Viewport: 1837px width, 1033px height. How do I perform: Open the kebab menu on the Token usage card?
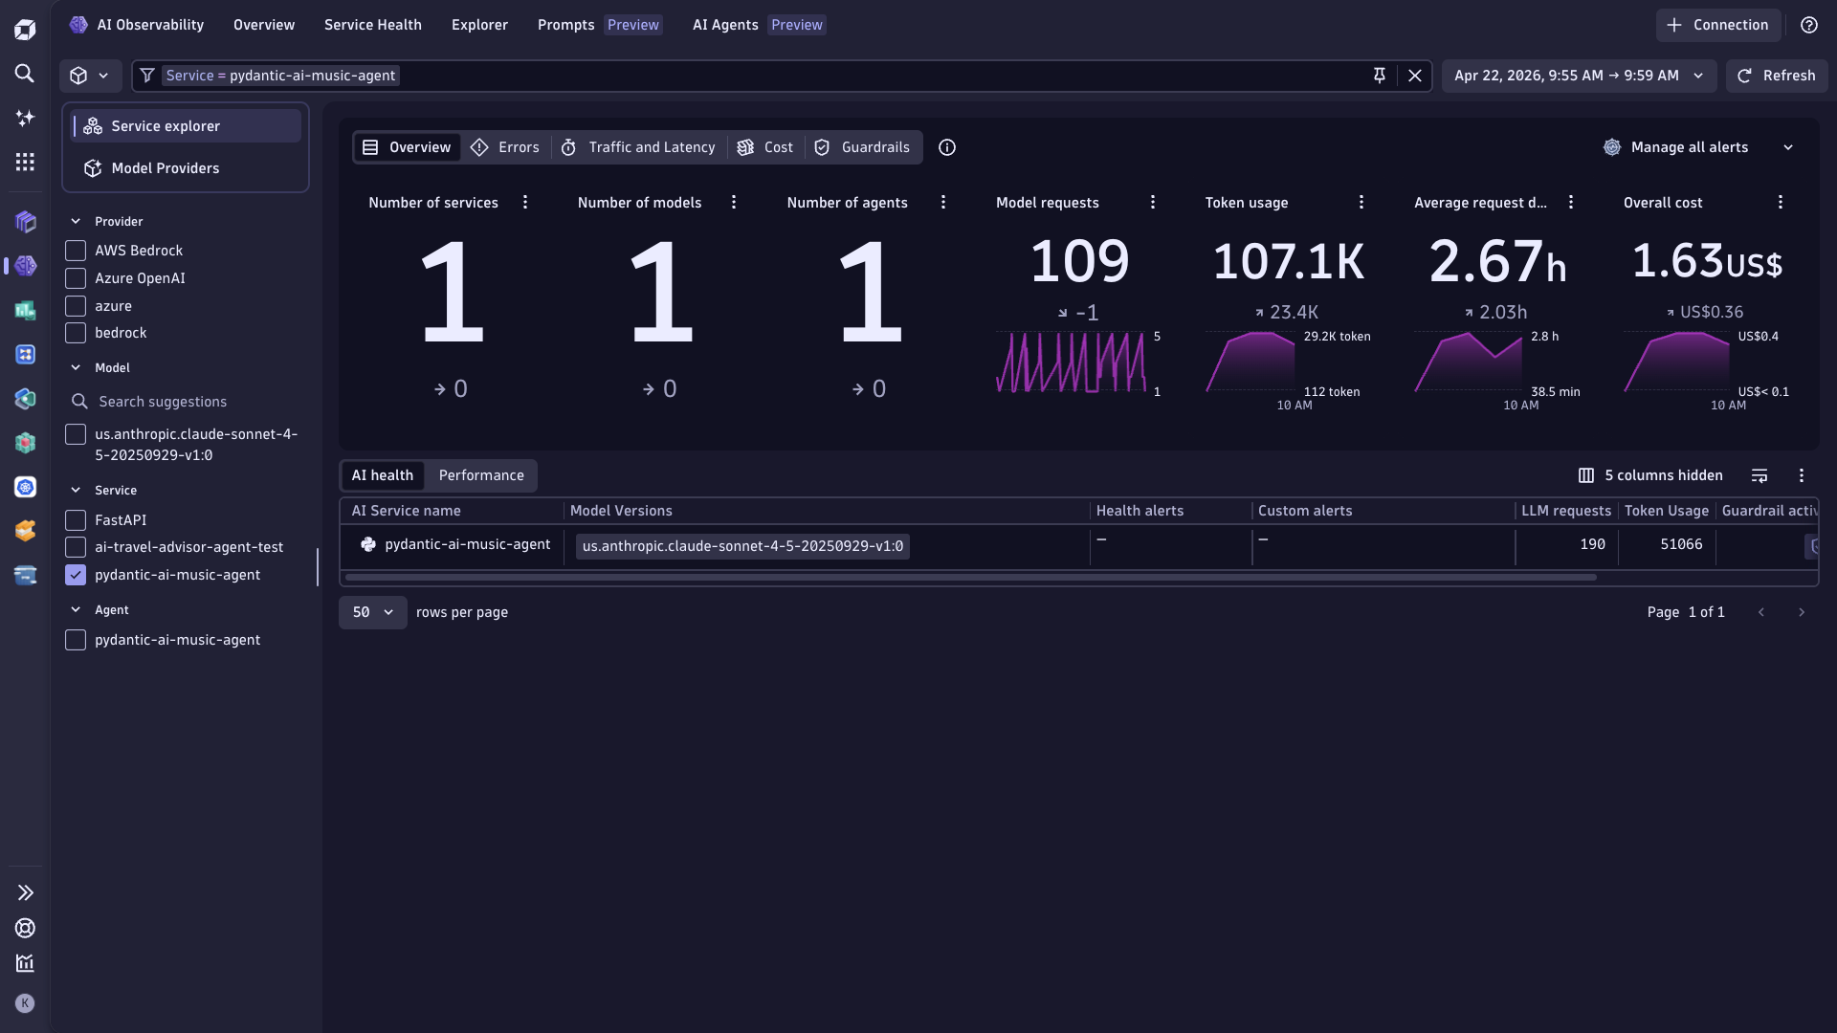coord(1361,202)
